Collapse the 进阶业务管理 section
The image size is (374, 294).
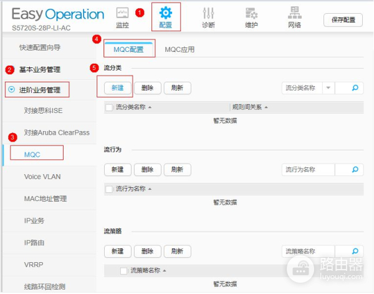click(11, 89)
